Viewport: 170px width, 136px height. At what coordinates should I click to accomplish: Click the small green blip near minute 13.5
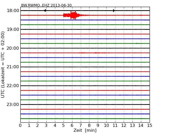click(137, 43)
